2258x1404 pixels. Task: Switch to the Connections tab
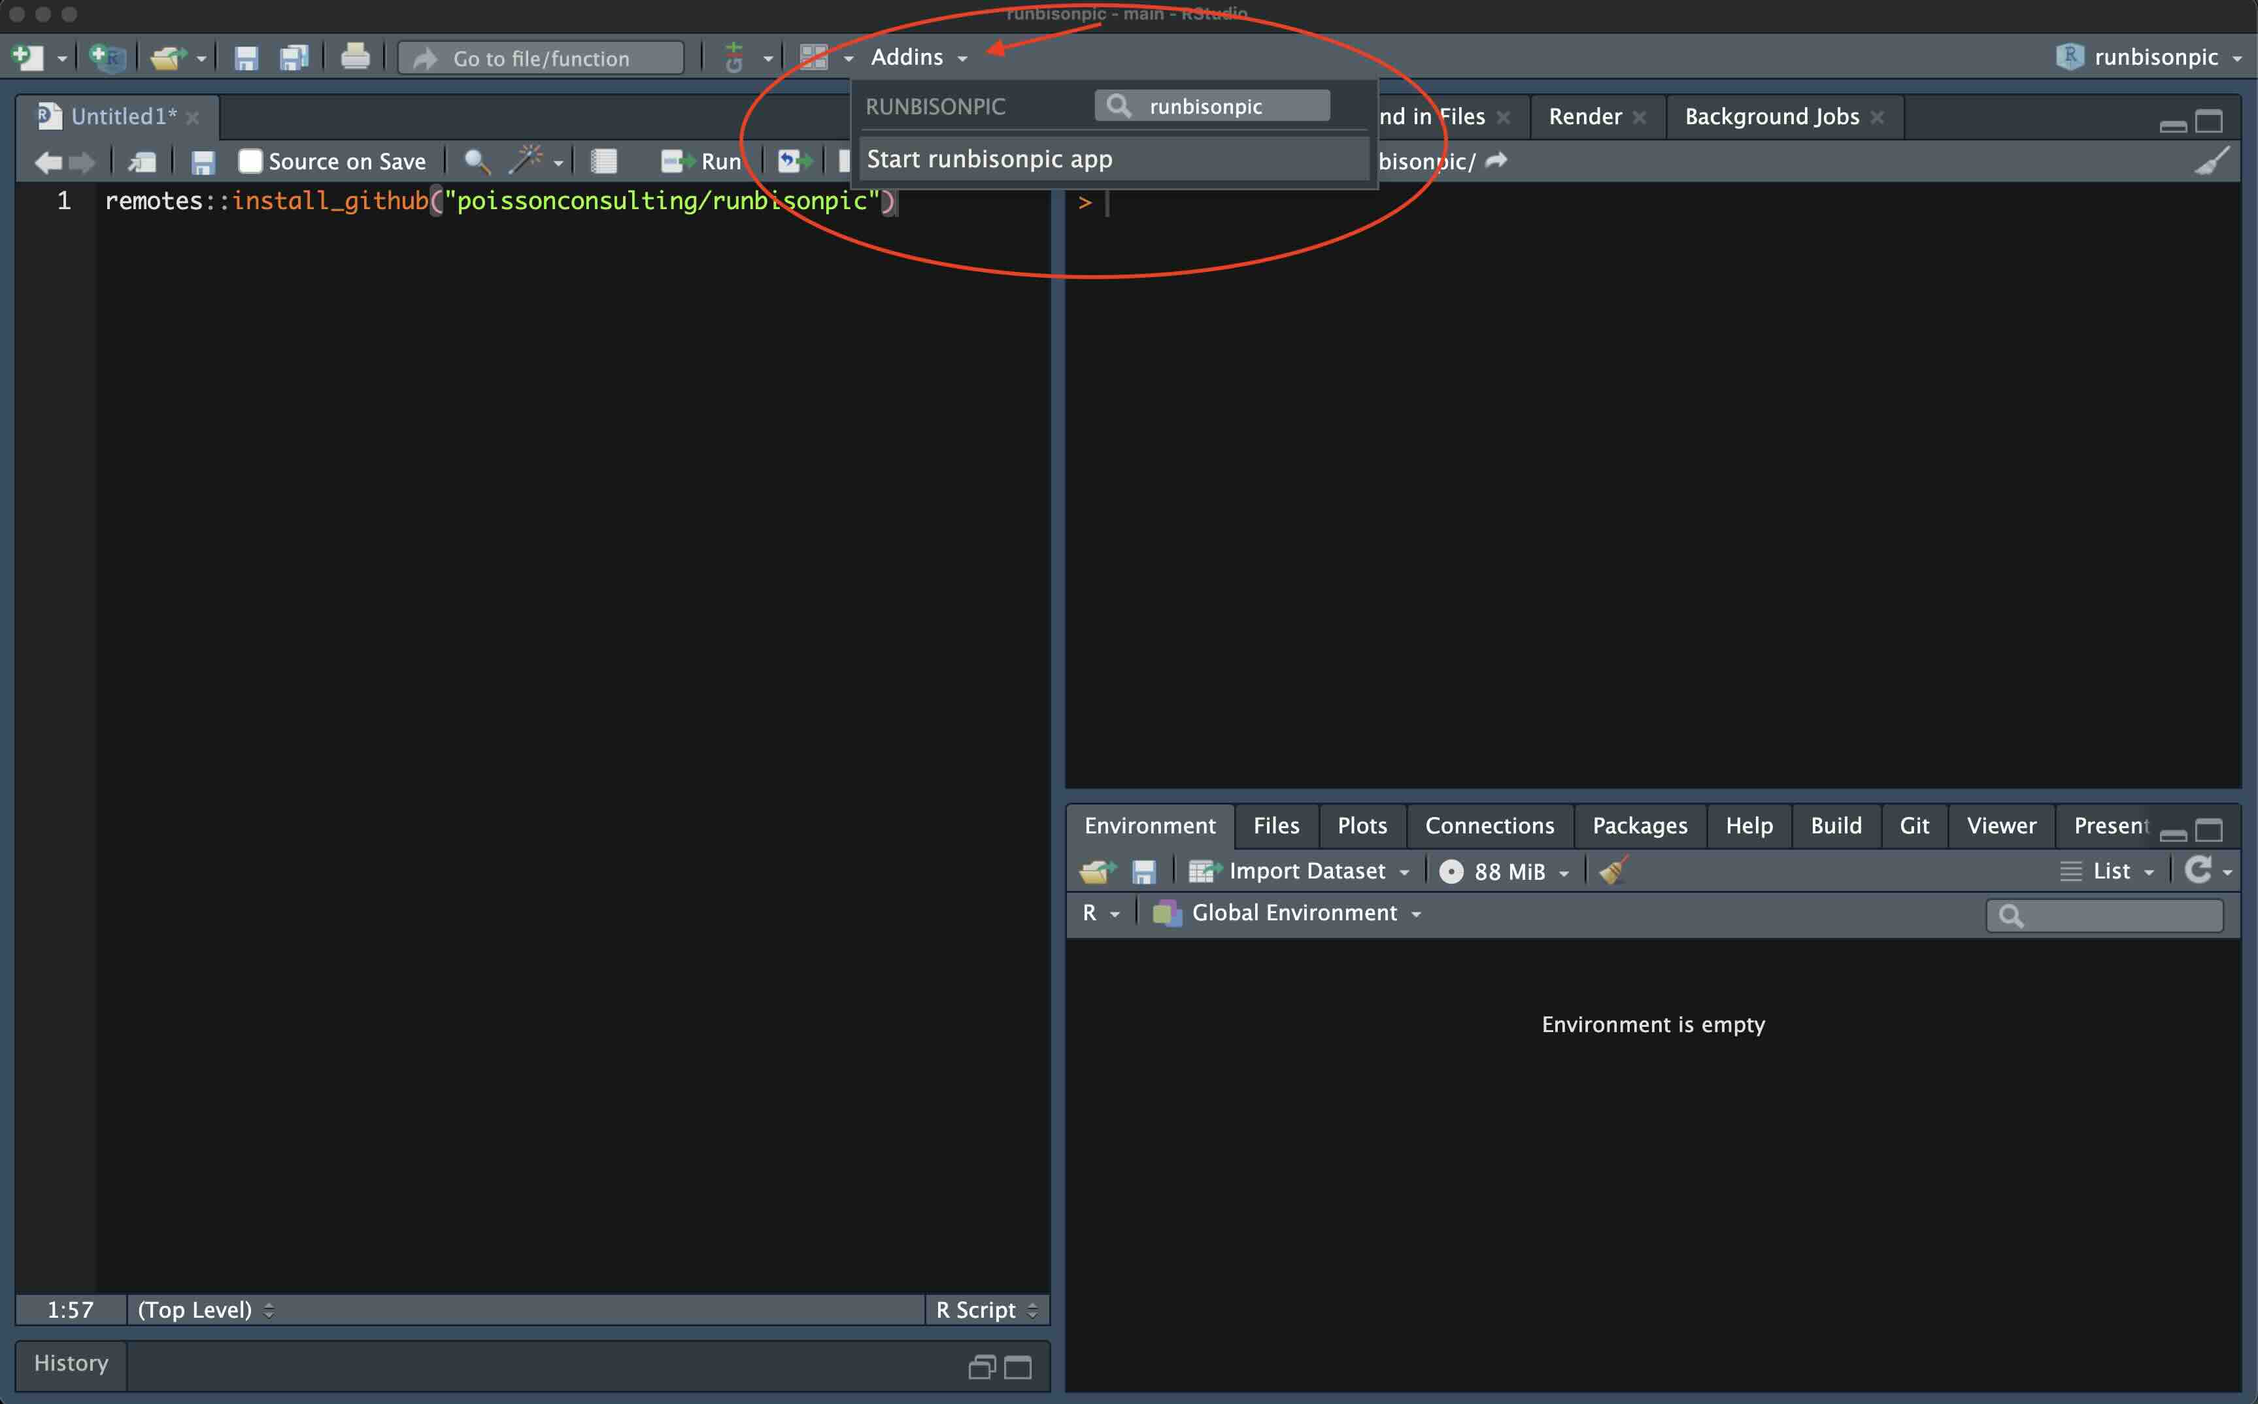[x=1489, y=825]
